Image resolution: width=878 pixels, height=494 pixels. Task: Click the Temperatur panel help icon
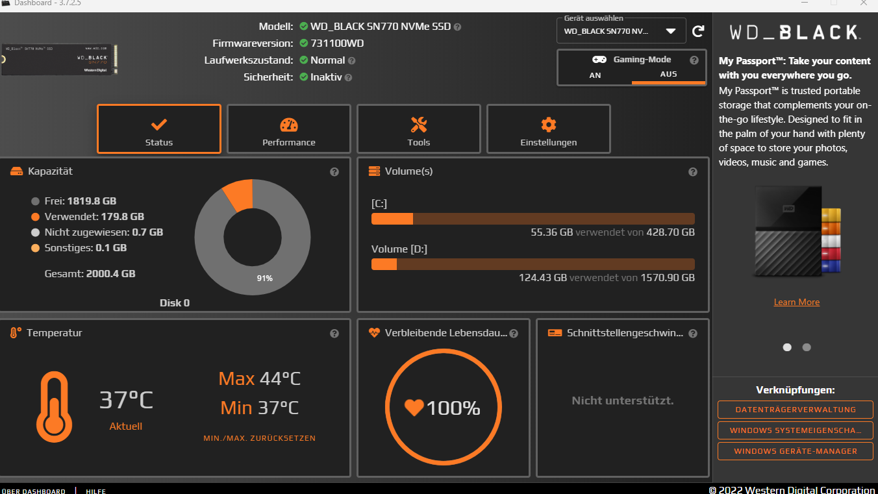(334, 334)
